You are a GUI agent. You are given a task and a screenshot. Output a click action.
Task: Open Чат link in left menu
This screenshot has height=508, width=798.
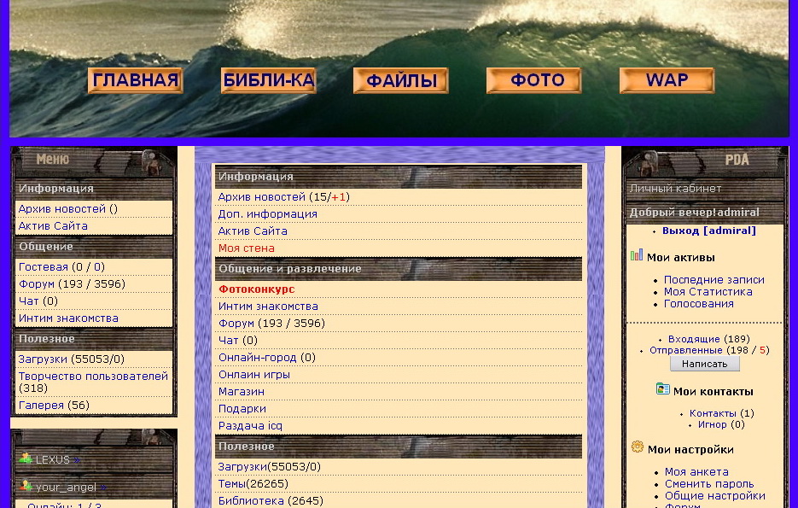pyautogui.click(x=28, y=301)
